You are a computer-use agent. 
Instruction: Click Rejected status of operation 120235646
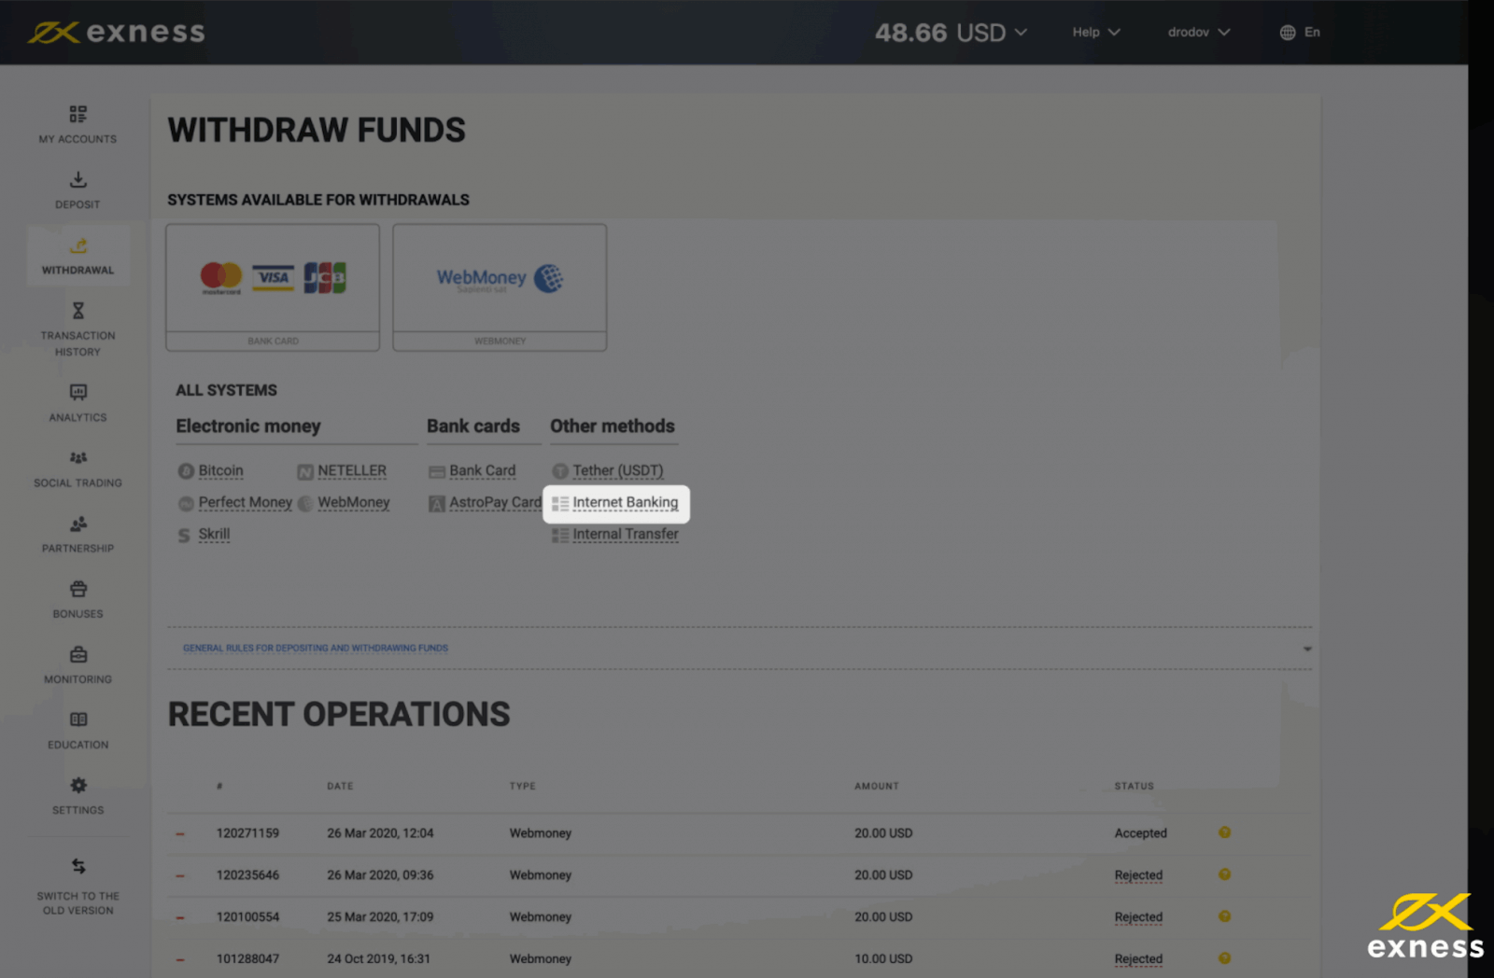coord(1138,875)
